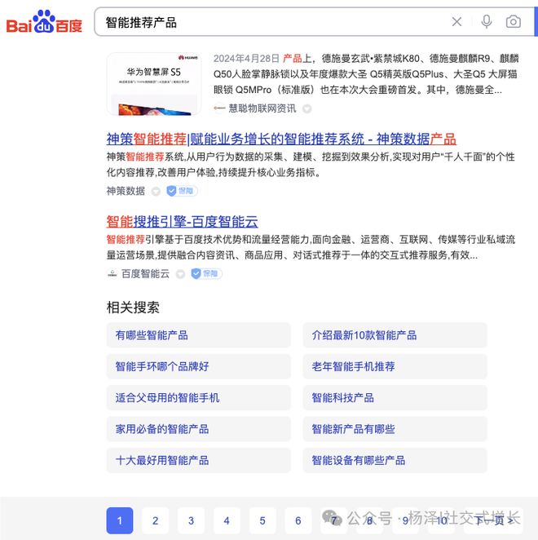Select related search 家用必备的智能产品

198,429
